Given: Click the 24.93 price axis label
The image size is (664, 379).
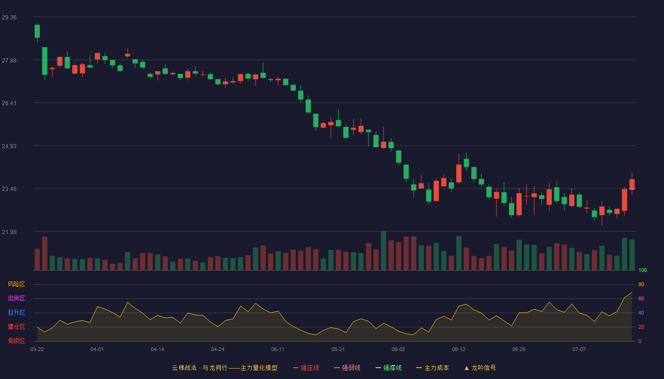Looking at the screenshot, I should [9, 146].
